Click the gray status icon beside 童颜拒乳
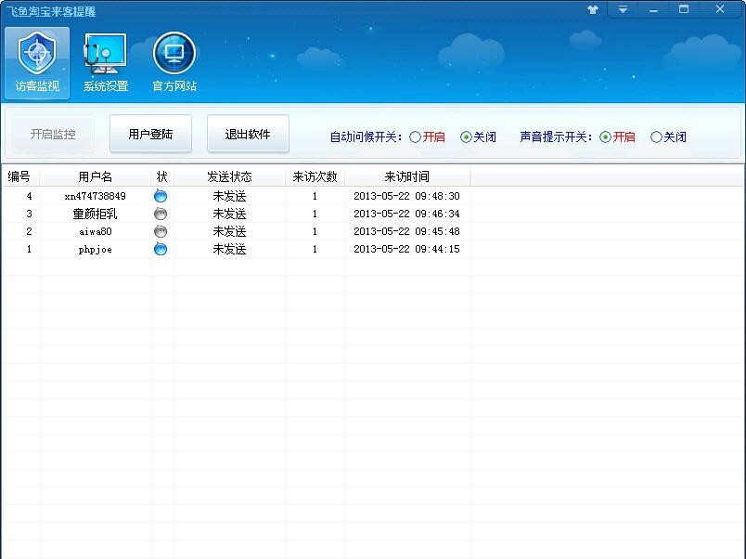The width and height of the screenshot is (746, 559). [160, 214]
